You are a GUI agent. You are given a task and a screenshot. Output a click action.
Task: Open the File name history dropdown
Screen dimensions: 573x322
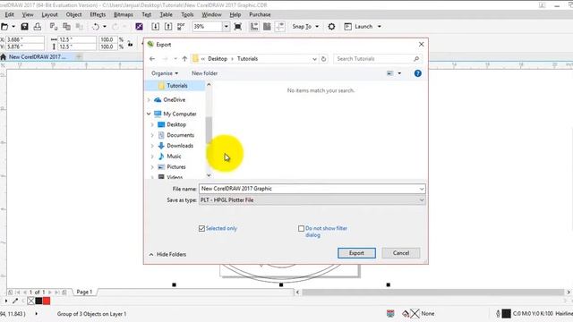coord(422,189)
